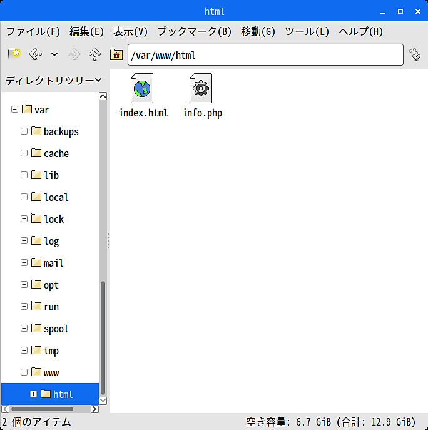Select the opt folder in the tree

point(45,285)
